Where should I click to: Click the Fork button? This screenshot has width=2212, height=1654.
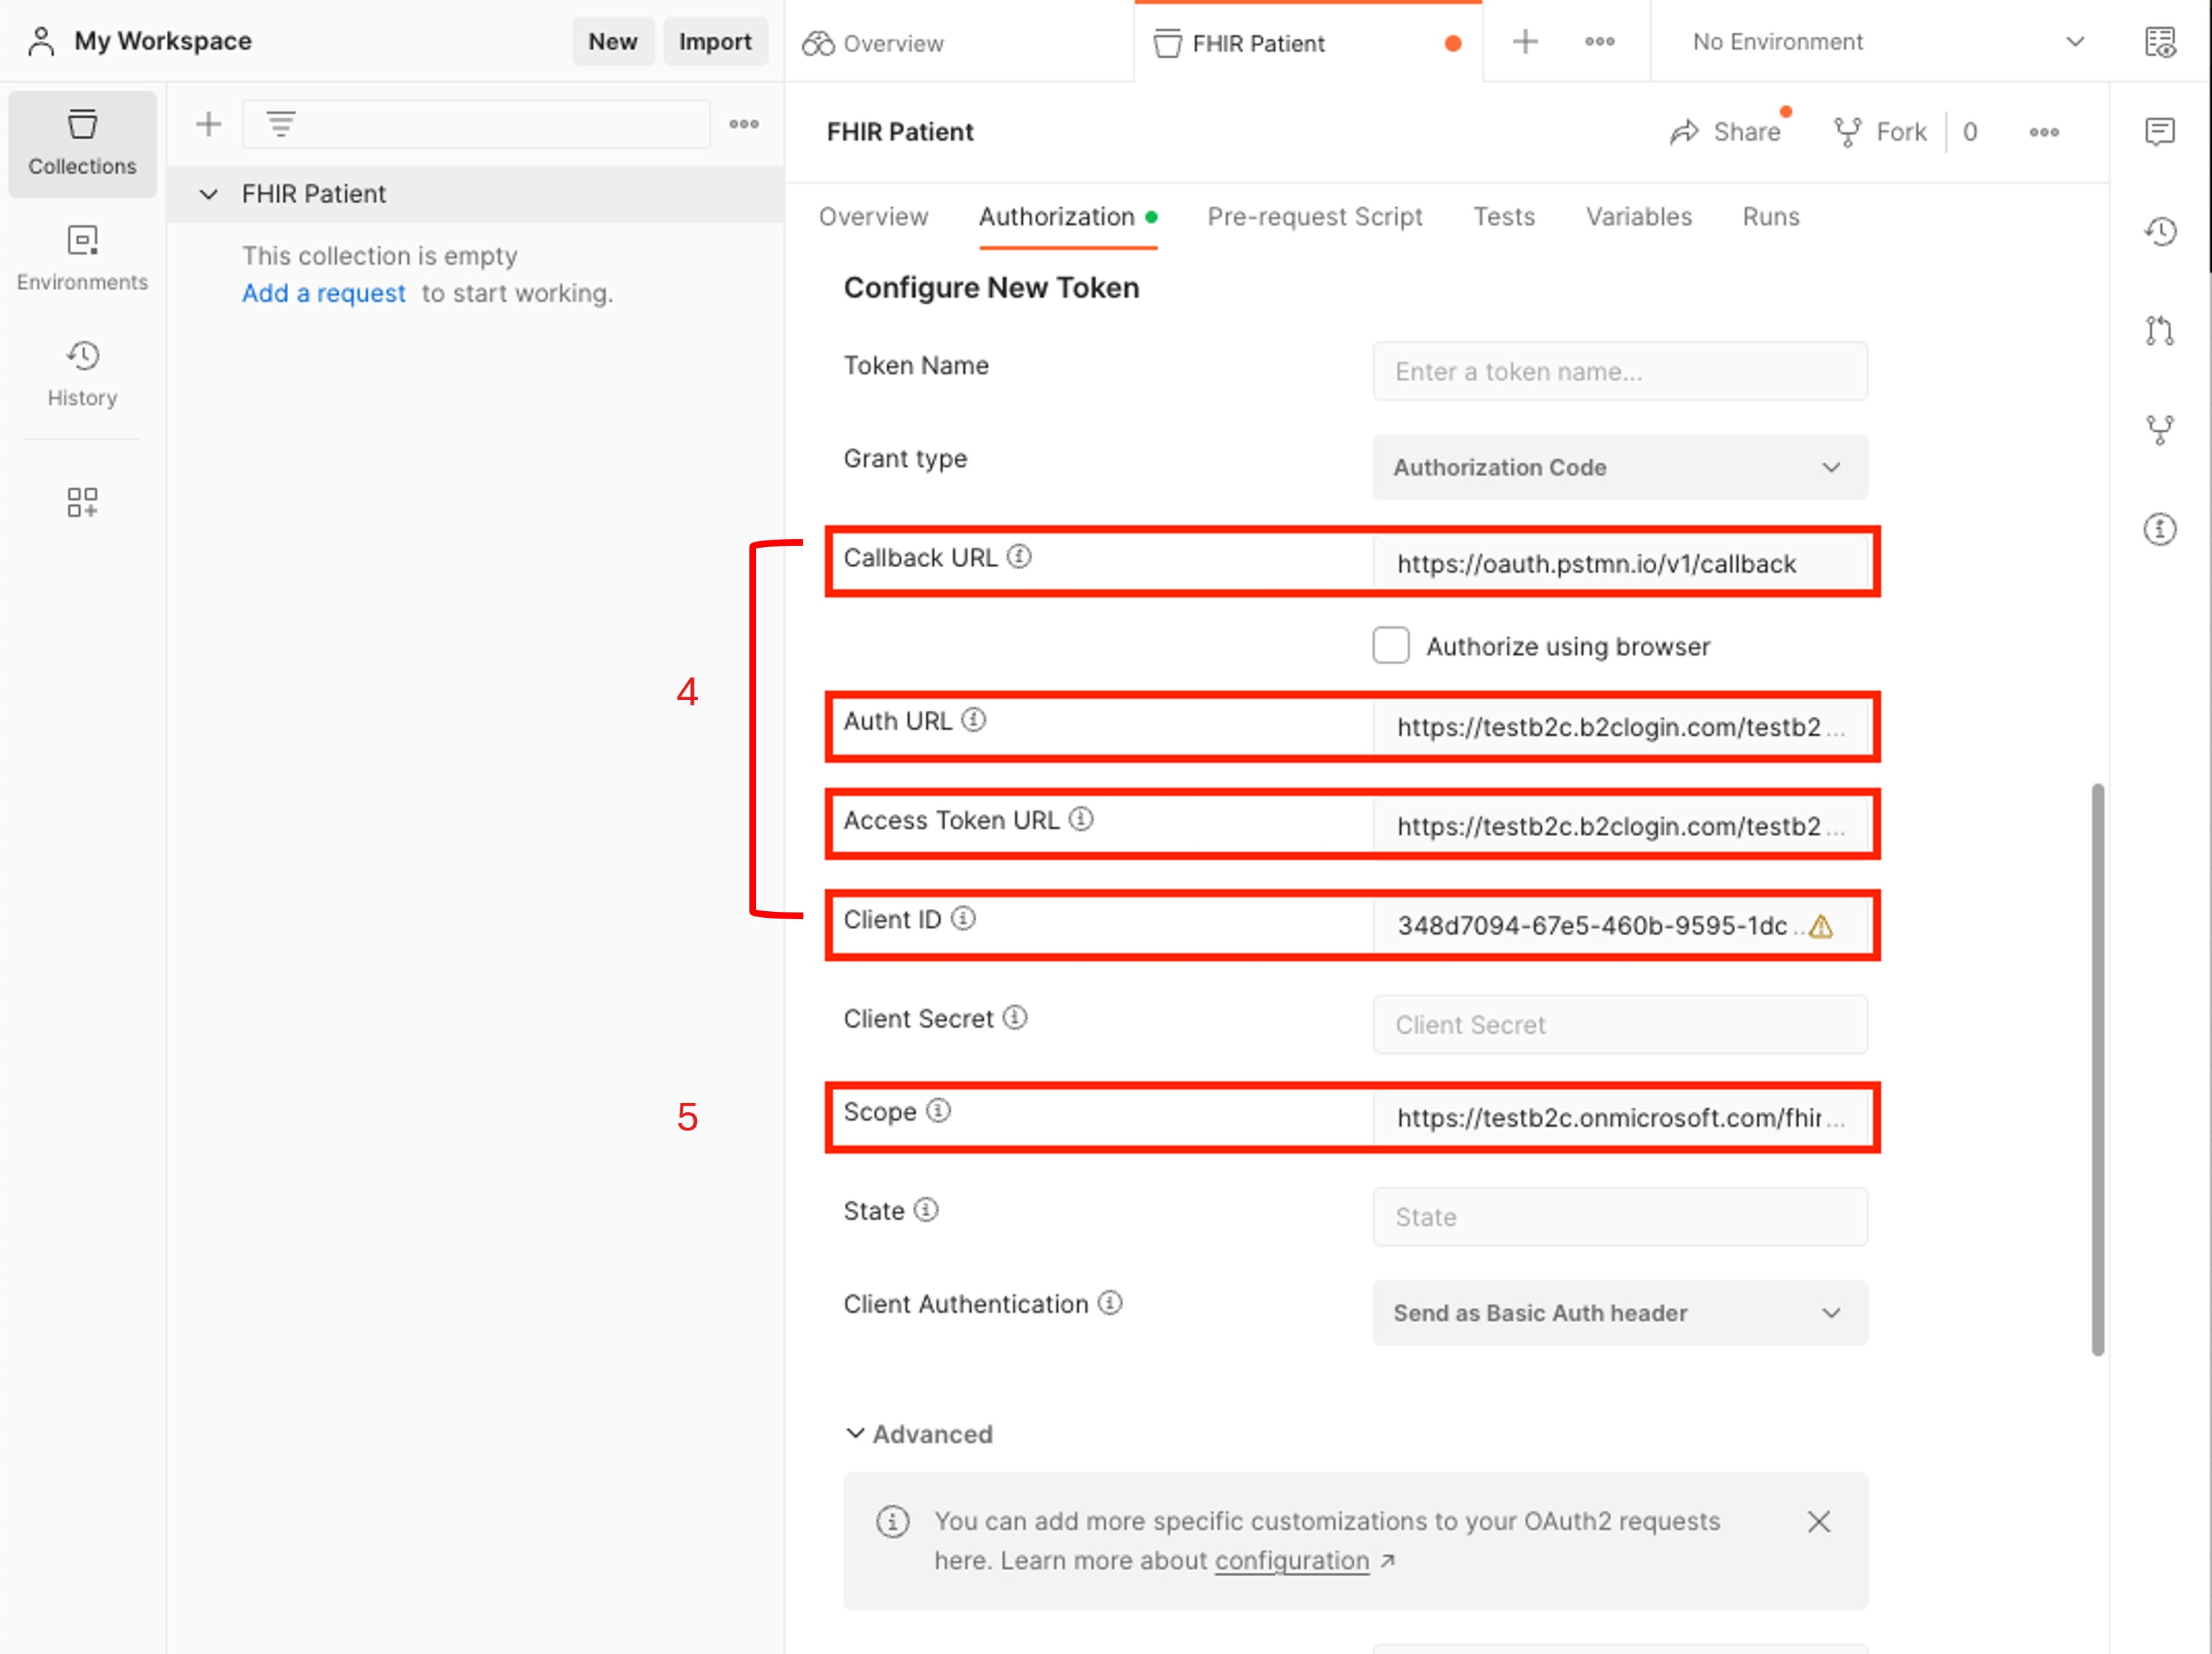pos(1880,132)
